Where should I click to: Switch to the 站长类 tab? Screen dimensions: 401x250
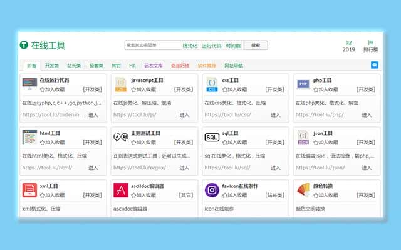pos(74,66)
